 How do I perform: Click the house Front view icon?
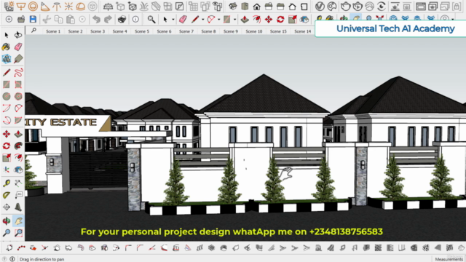(x=256, y=7)
